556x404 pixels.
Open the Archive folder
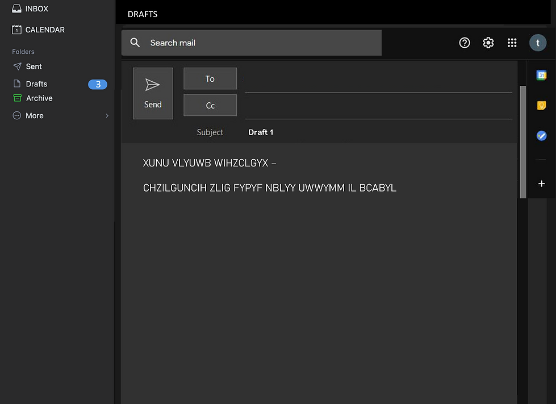coord(39,98)
